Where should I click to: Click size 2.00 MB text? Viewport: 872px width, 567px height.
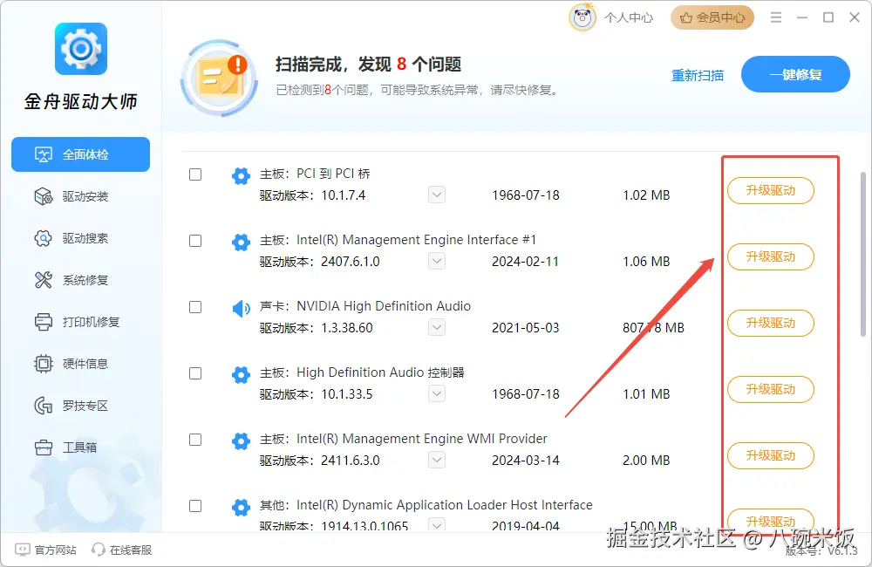coord(646,461)
